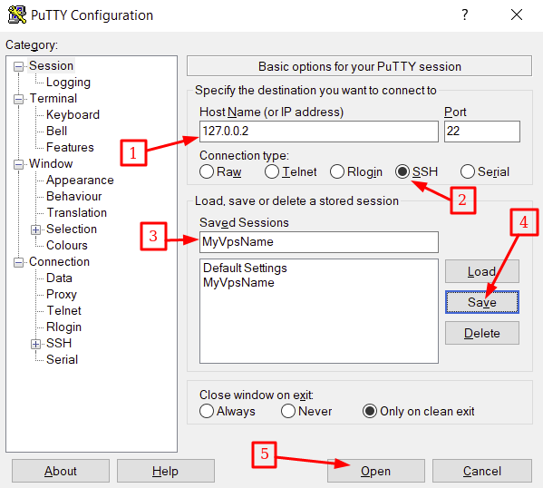
Task: Collapse the Session tree node
Action: click(x=18, y=66)
